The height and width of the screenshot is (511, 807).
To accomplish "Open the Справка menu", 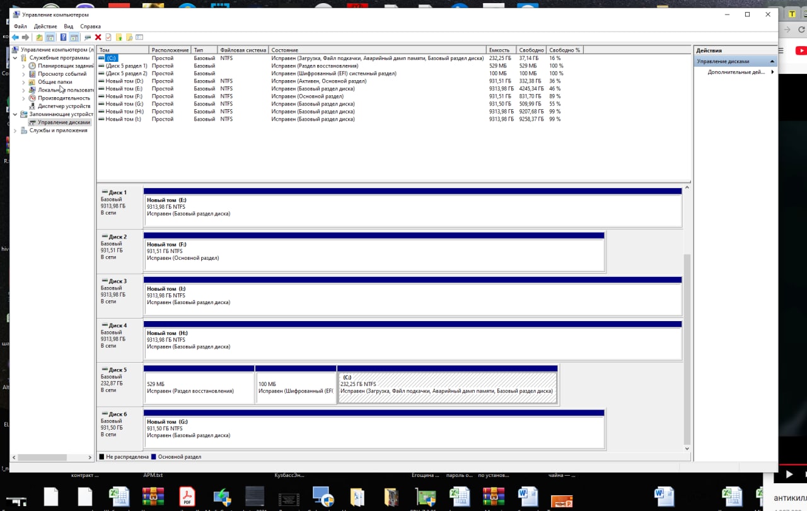I will click(91, 26).
